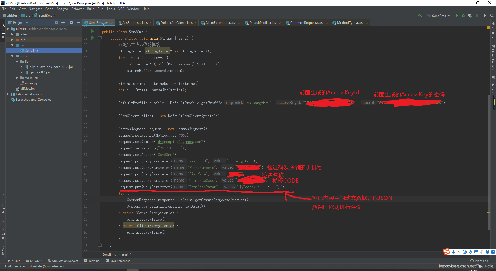This screenshot has height=271, width=496.
Task: Expand gson-2.8.4.jar
Action: pyautogui.click(x=21, y=72)
